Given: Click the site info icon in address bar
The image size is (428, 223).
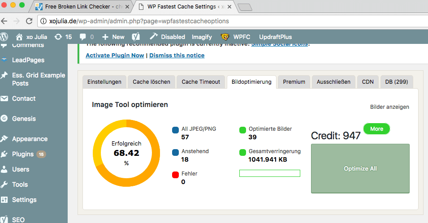Looking at the screenshot, I should pyautogui.click(x=43, y=21).
